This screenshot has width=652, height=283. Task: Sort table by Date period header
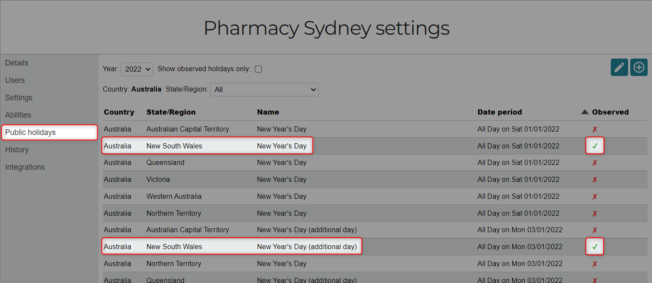point(500,112)
